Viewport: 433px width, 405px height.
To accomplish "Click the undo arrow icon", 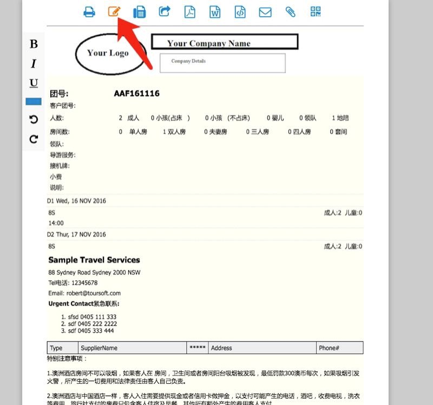I will click(34, 119).
